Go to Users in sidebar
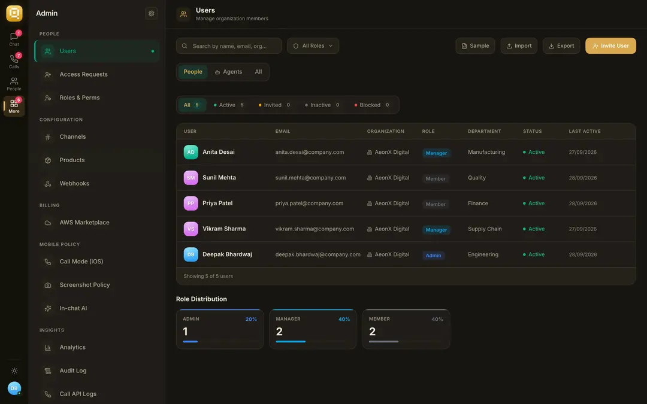 pos(98,51)
